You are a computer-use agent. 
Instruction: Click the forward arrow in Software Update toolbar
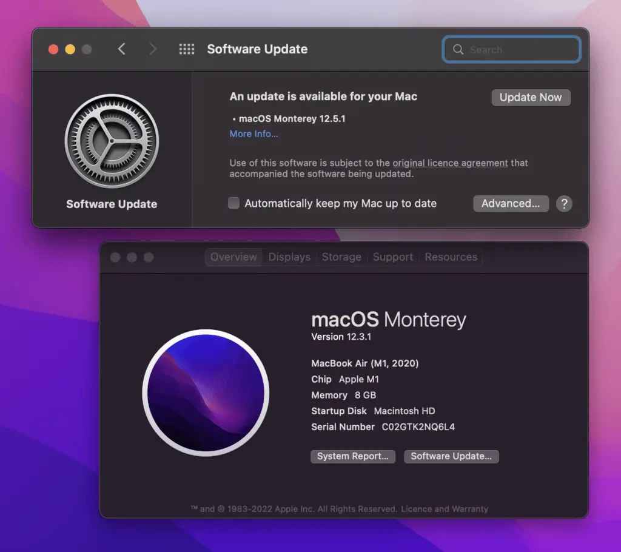pos(153,49)
